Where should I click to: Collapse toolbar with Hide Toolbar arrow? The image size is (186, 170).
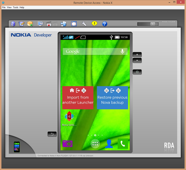[169, 22]
